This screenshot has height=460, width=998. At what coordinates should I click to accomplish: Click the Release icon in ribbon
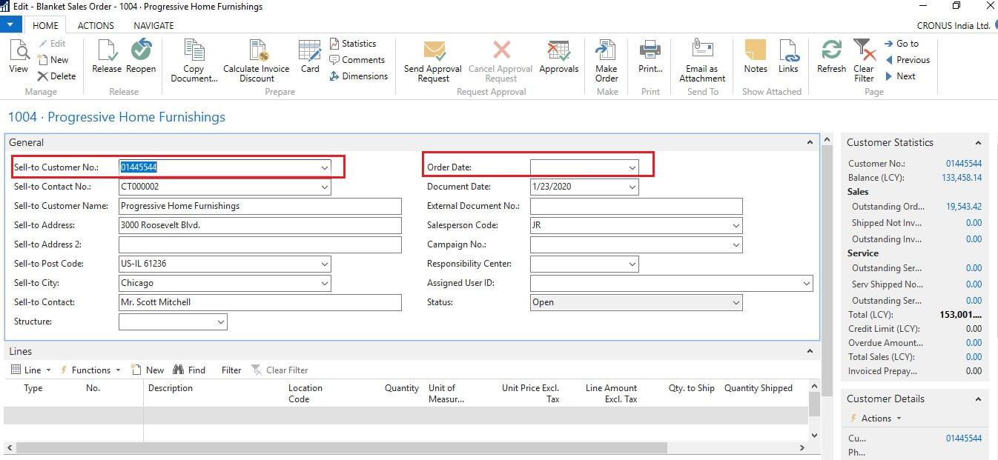[106, 57]
